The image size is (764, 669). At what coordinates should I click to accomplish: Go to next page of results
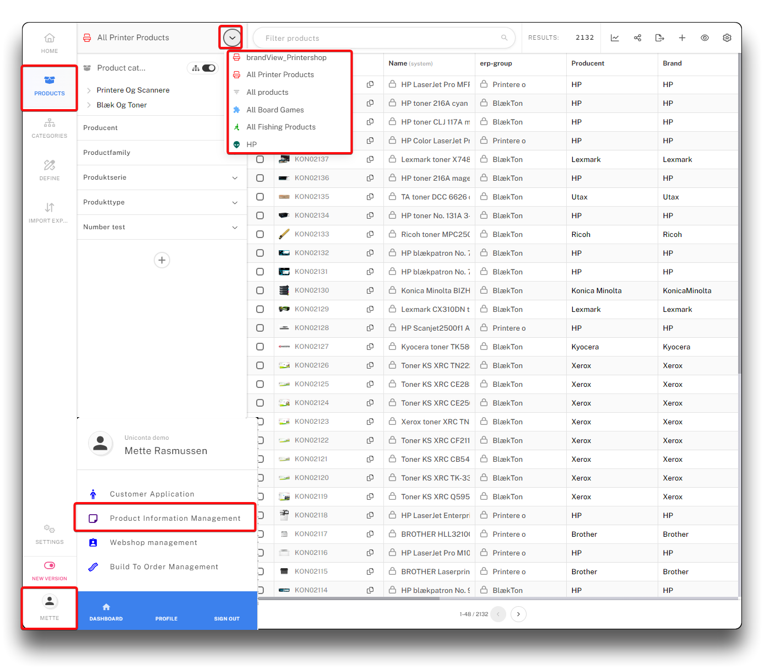point(518,614)
